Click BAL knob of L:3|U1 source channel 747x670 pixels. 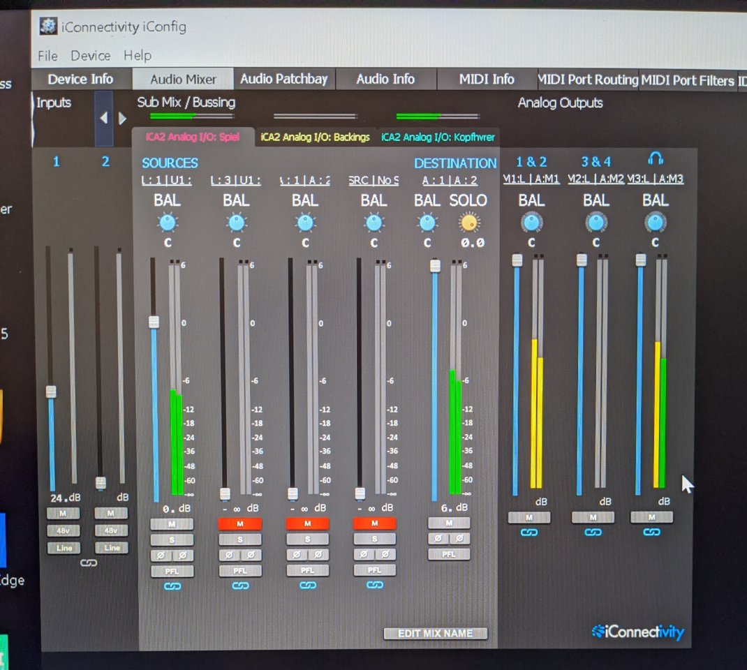236,223
